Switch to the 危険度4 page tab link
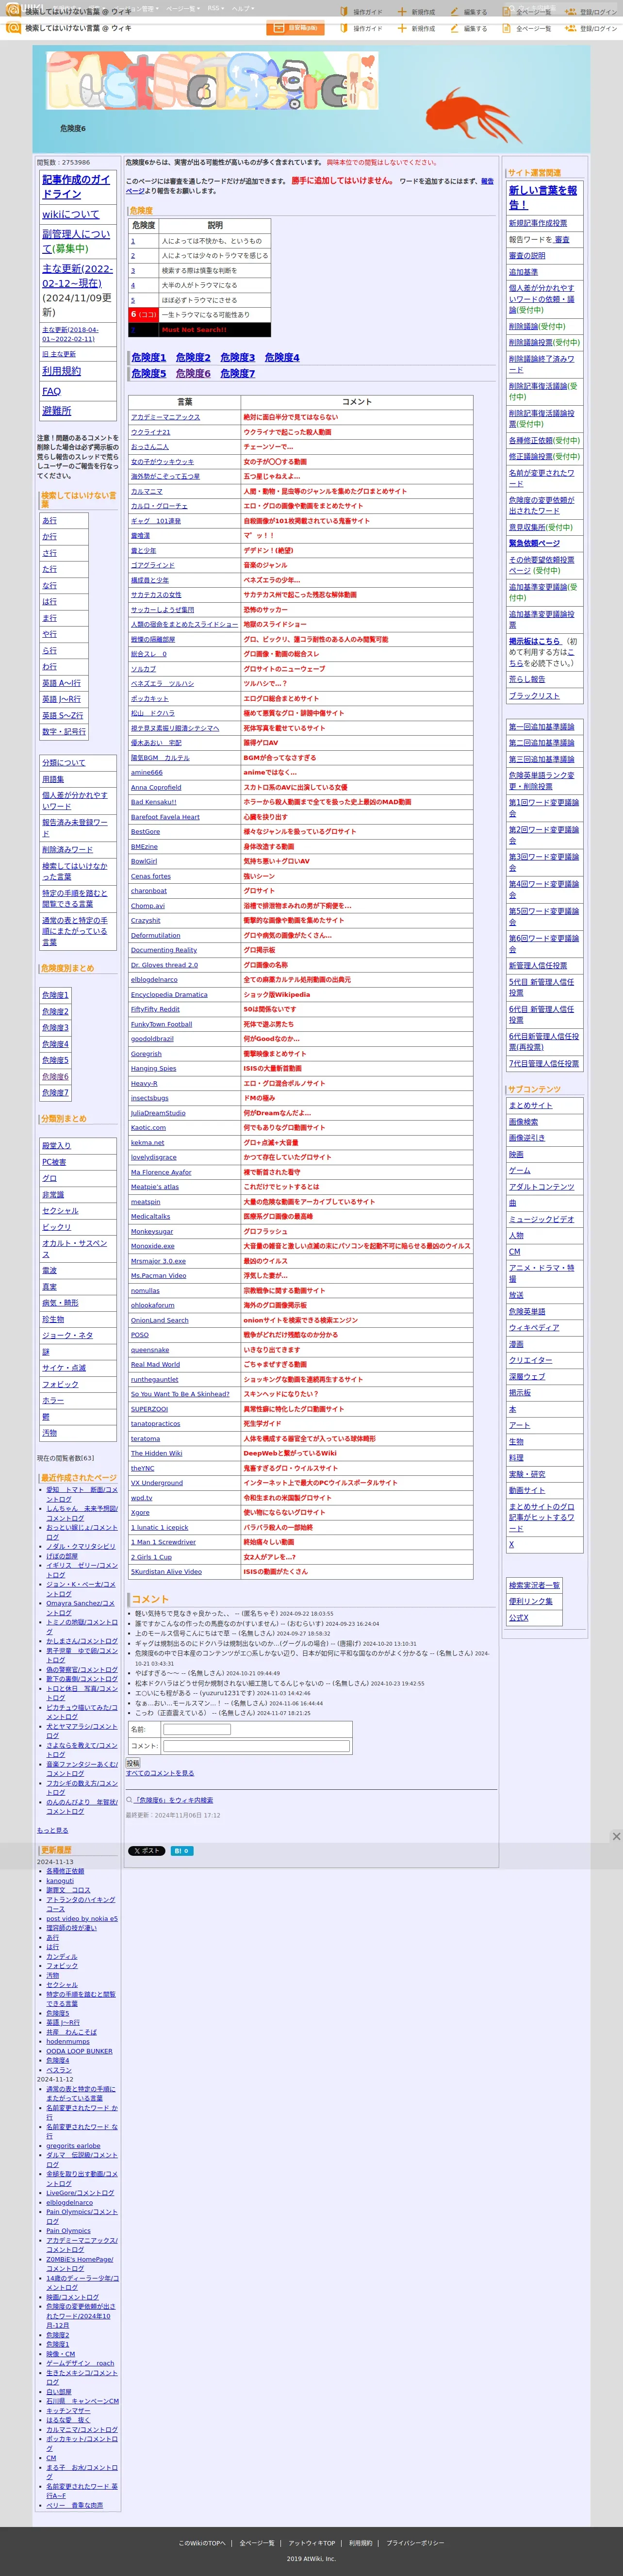This screenshot has width=623, height=2576. (282, 357)
